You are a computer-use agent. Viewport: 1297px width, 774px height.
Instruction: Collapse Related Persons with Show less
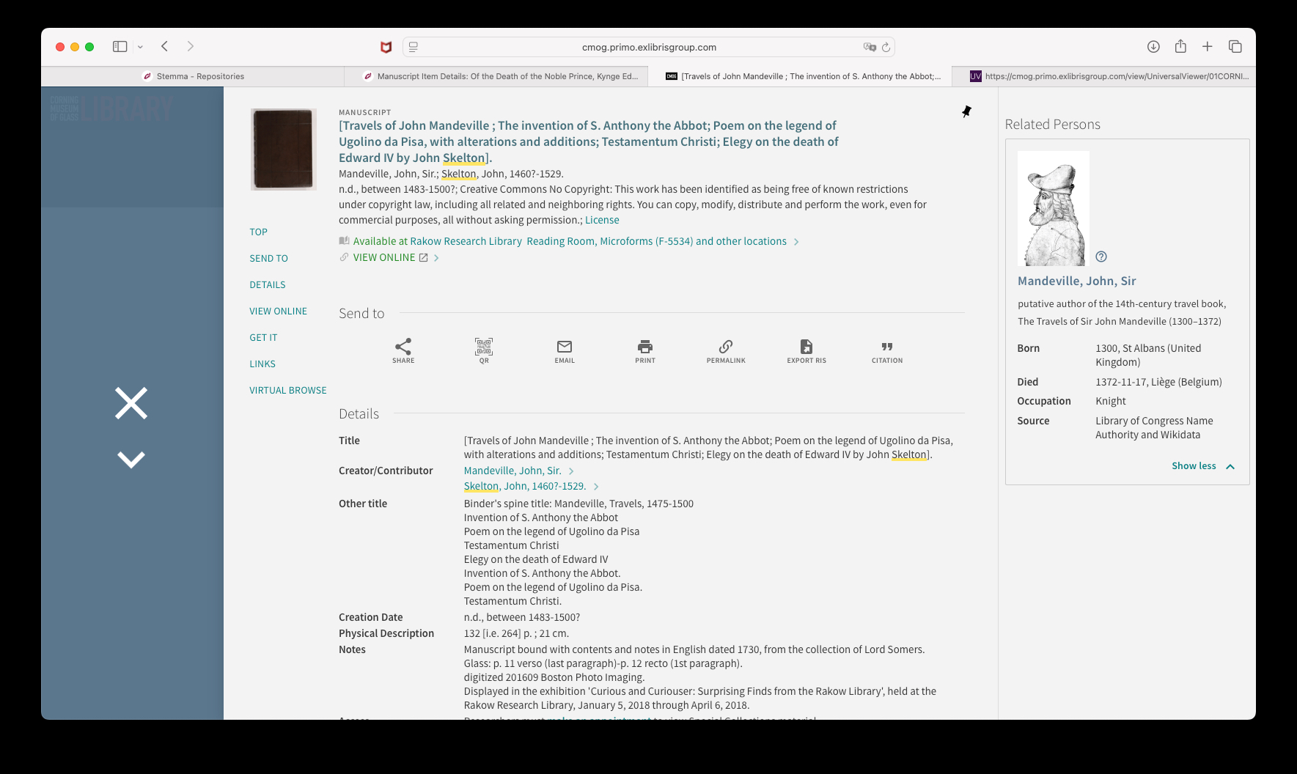coord(1202,466)
